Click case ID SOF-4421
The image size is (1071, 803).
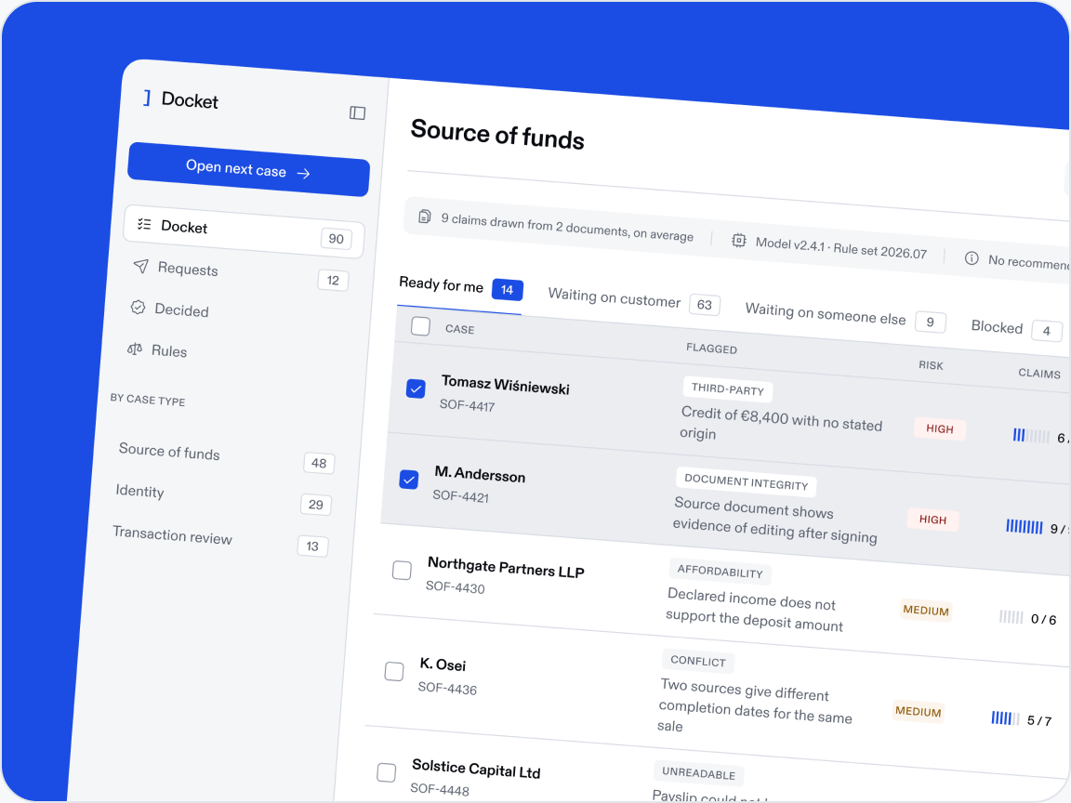click(461, 496)
